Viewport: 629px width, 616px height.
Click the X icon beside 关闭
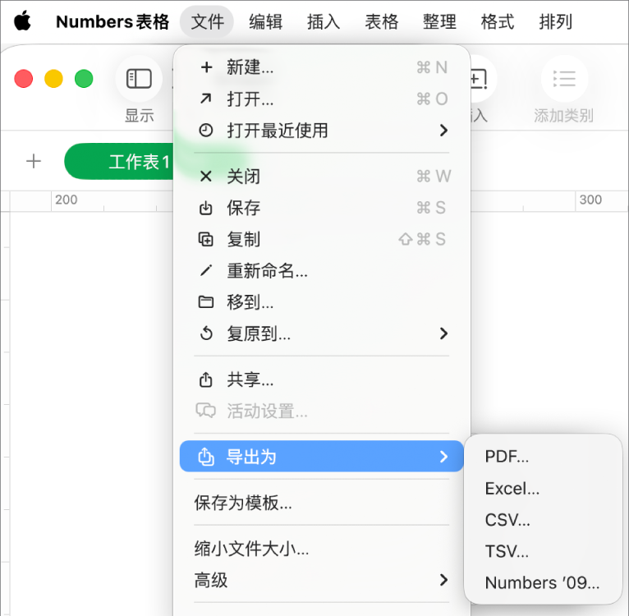[x=206, y=176]
